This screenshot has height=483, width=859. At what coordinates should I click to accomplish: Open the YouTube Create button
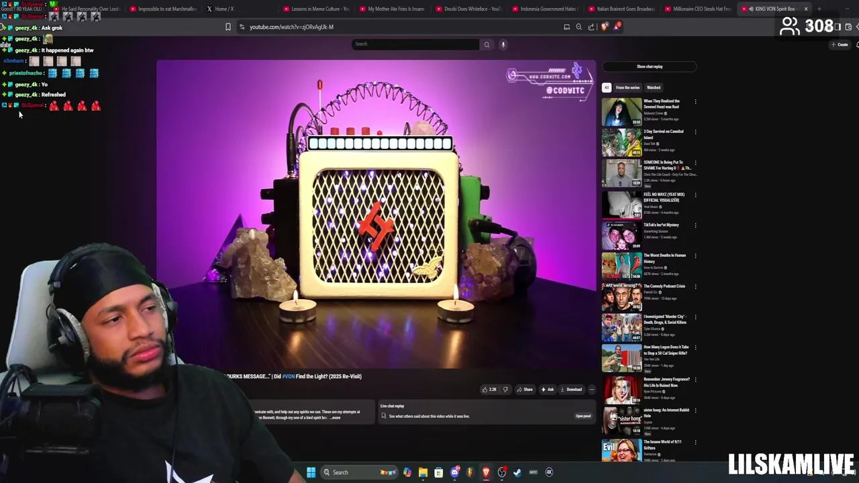pos(840,44)
